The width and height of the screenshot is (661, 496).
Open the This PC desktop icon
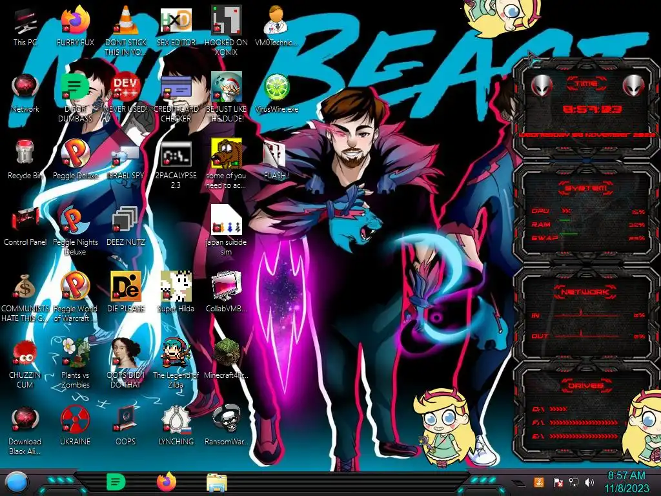[x=25, y=26]
